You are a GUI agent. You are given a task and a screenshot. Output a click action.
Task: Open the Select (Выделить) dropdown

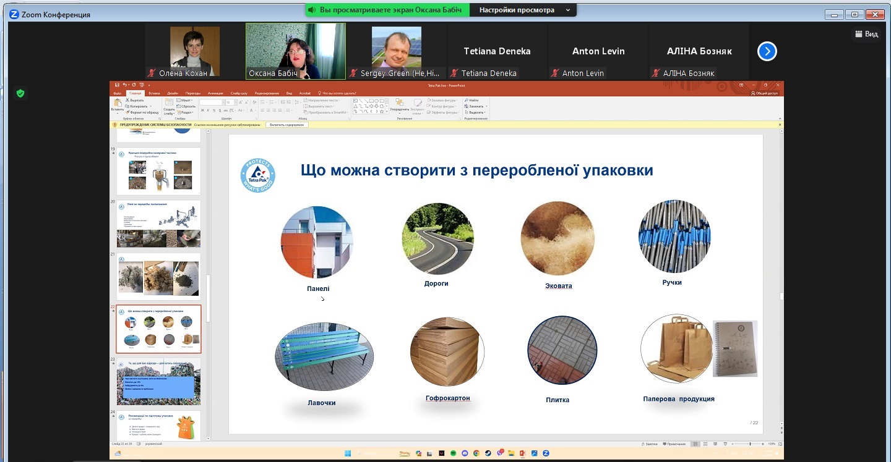(475, 112)
